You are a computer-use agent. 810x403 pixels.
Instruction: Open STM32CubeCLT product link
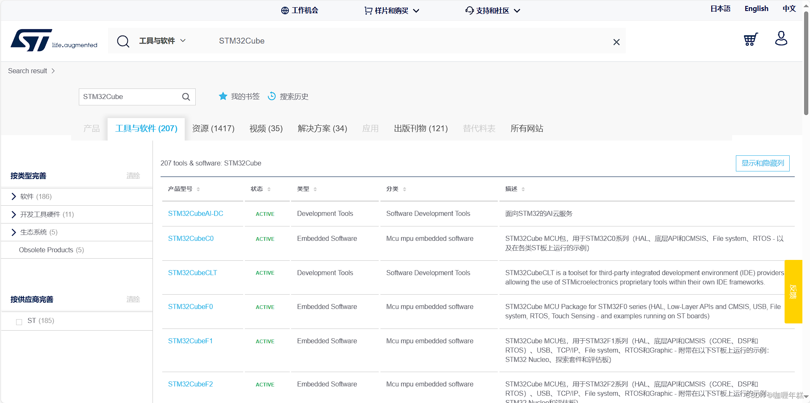click(x=192, y=273)
